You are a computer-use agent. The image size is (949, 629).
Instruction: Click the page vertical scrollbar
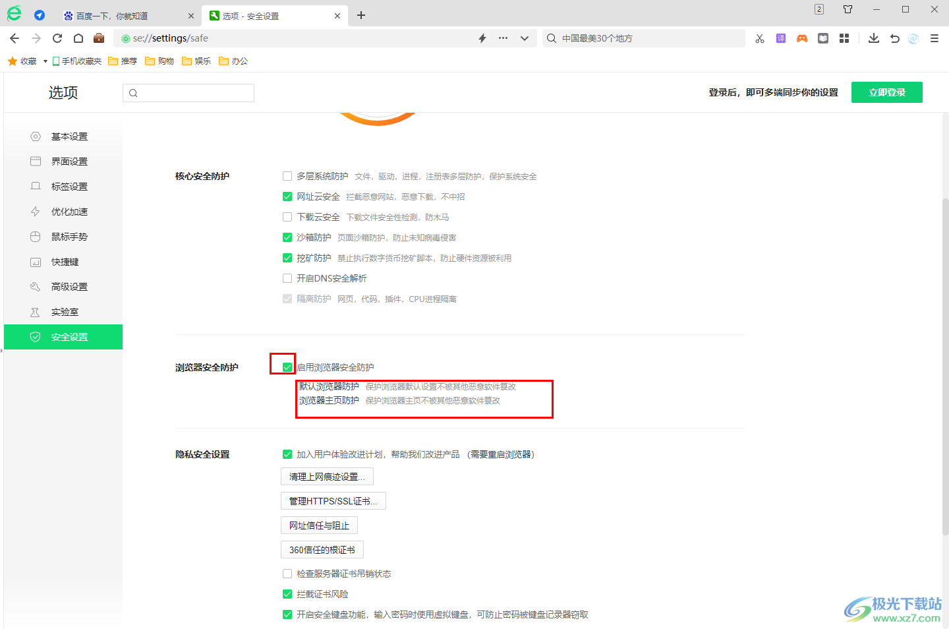click(945, 366)
